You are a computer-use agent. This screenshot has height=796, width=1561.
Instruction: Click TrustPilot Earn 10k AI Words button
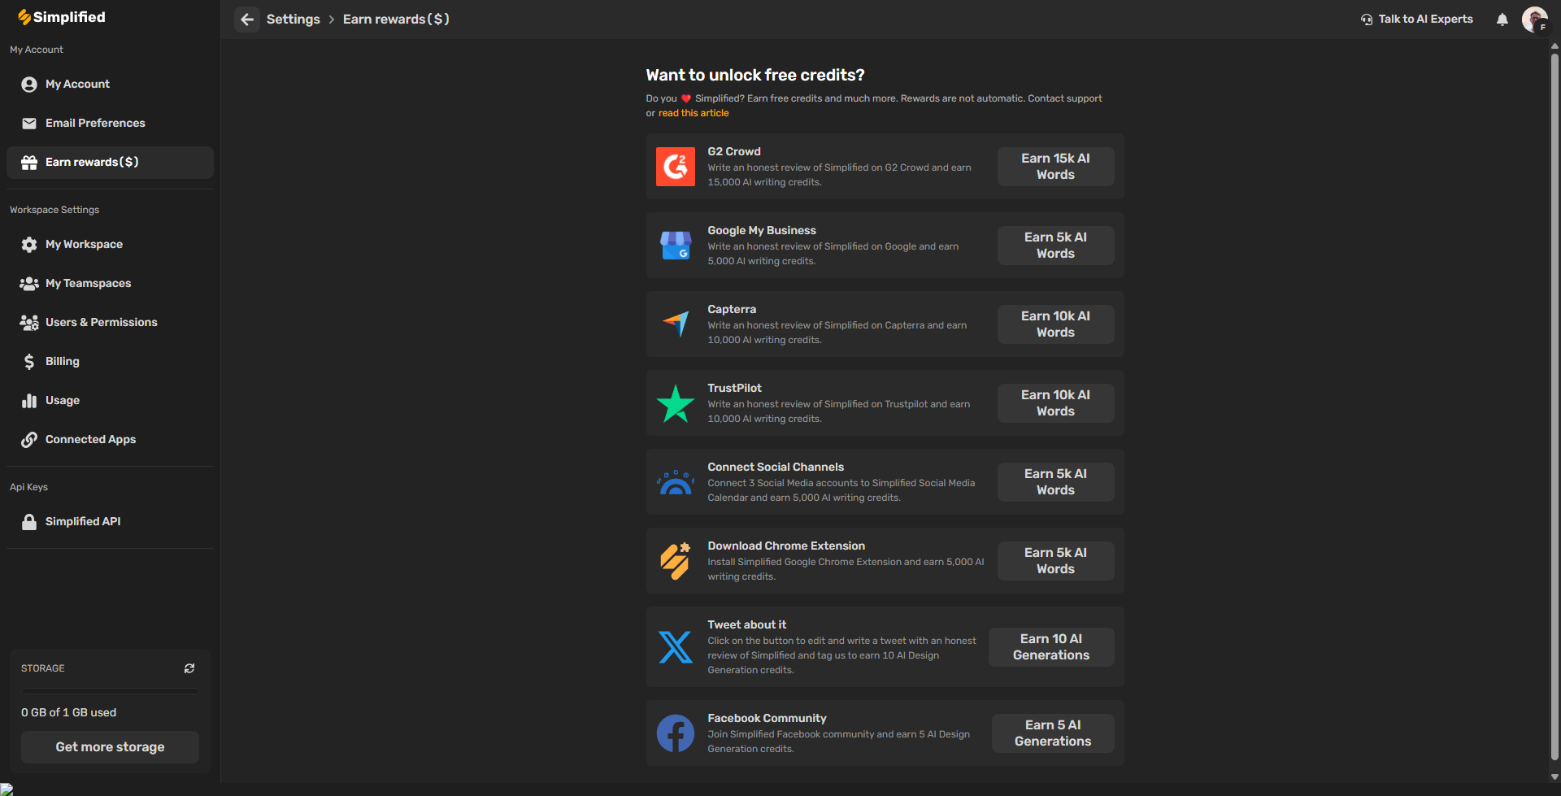(1055, 403)
